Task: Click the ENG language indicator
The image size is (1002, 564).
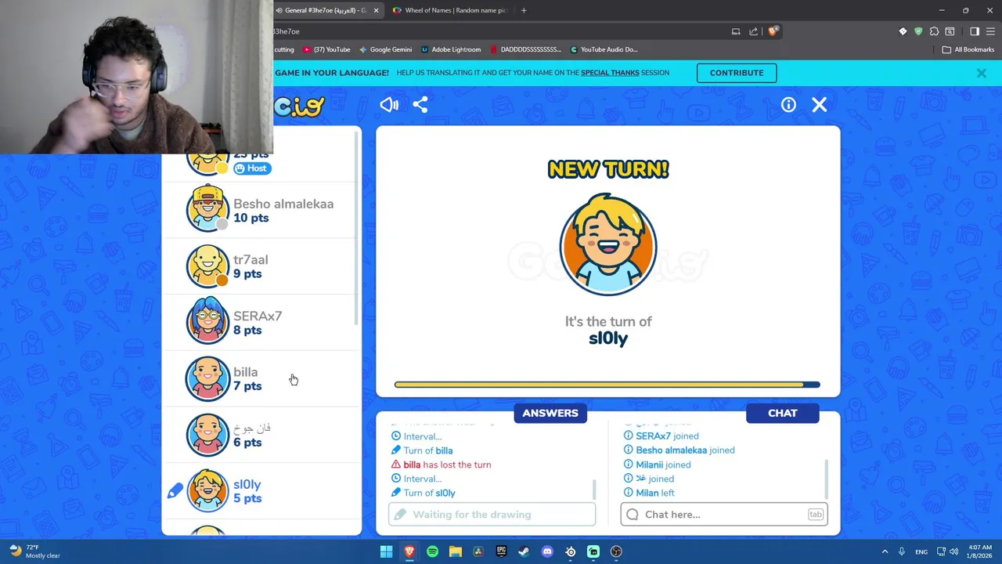Action: pos(921,551)
